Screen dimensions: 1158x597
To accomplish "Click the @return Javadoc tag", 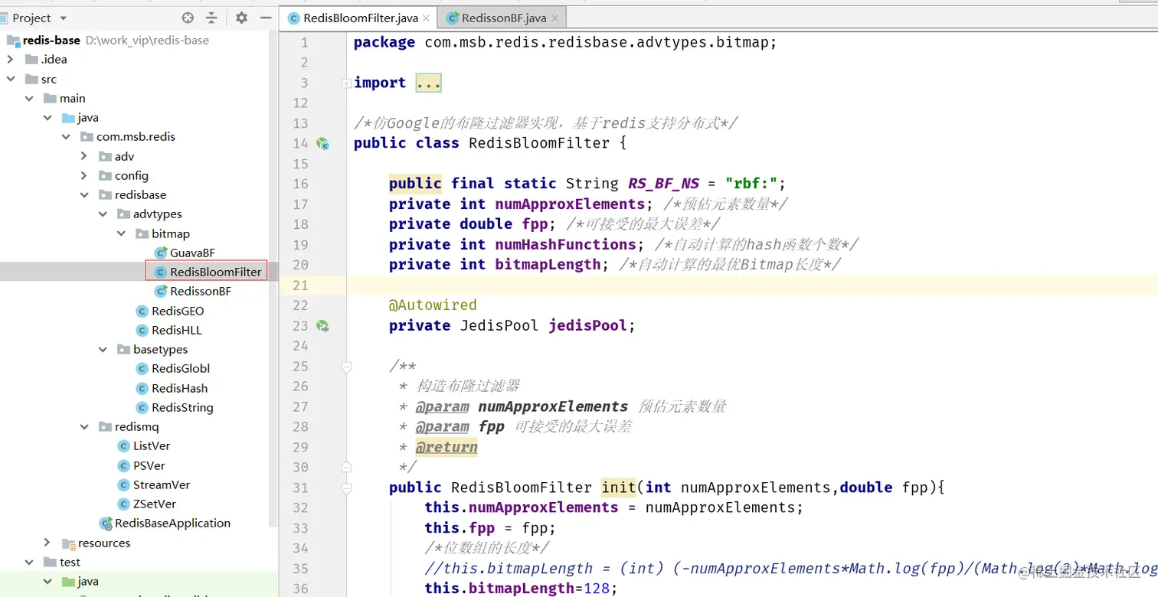I will pyautogui.click(x=447, y=447).
